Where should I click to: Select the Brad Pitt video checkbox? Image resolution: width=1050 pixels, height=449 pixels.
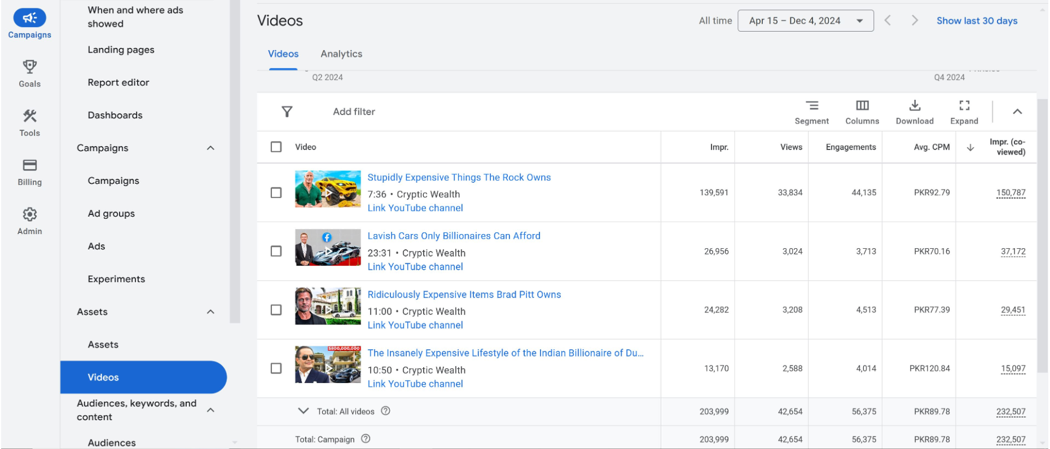point(276,310)
